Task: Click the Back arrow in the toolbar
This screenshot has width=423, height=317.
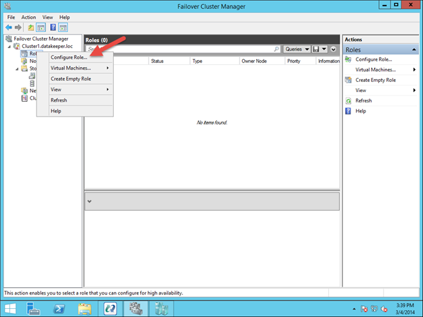Action: click(8, 27)
